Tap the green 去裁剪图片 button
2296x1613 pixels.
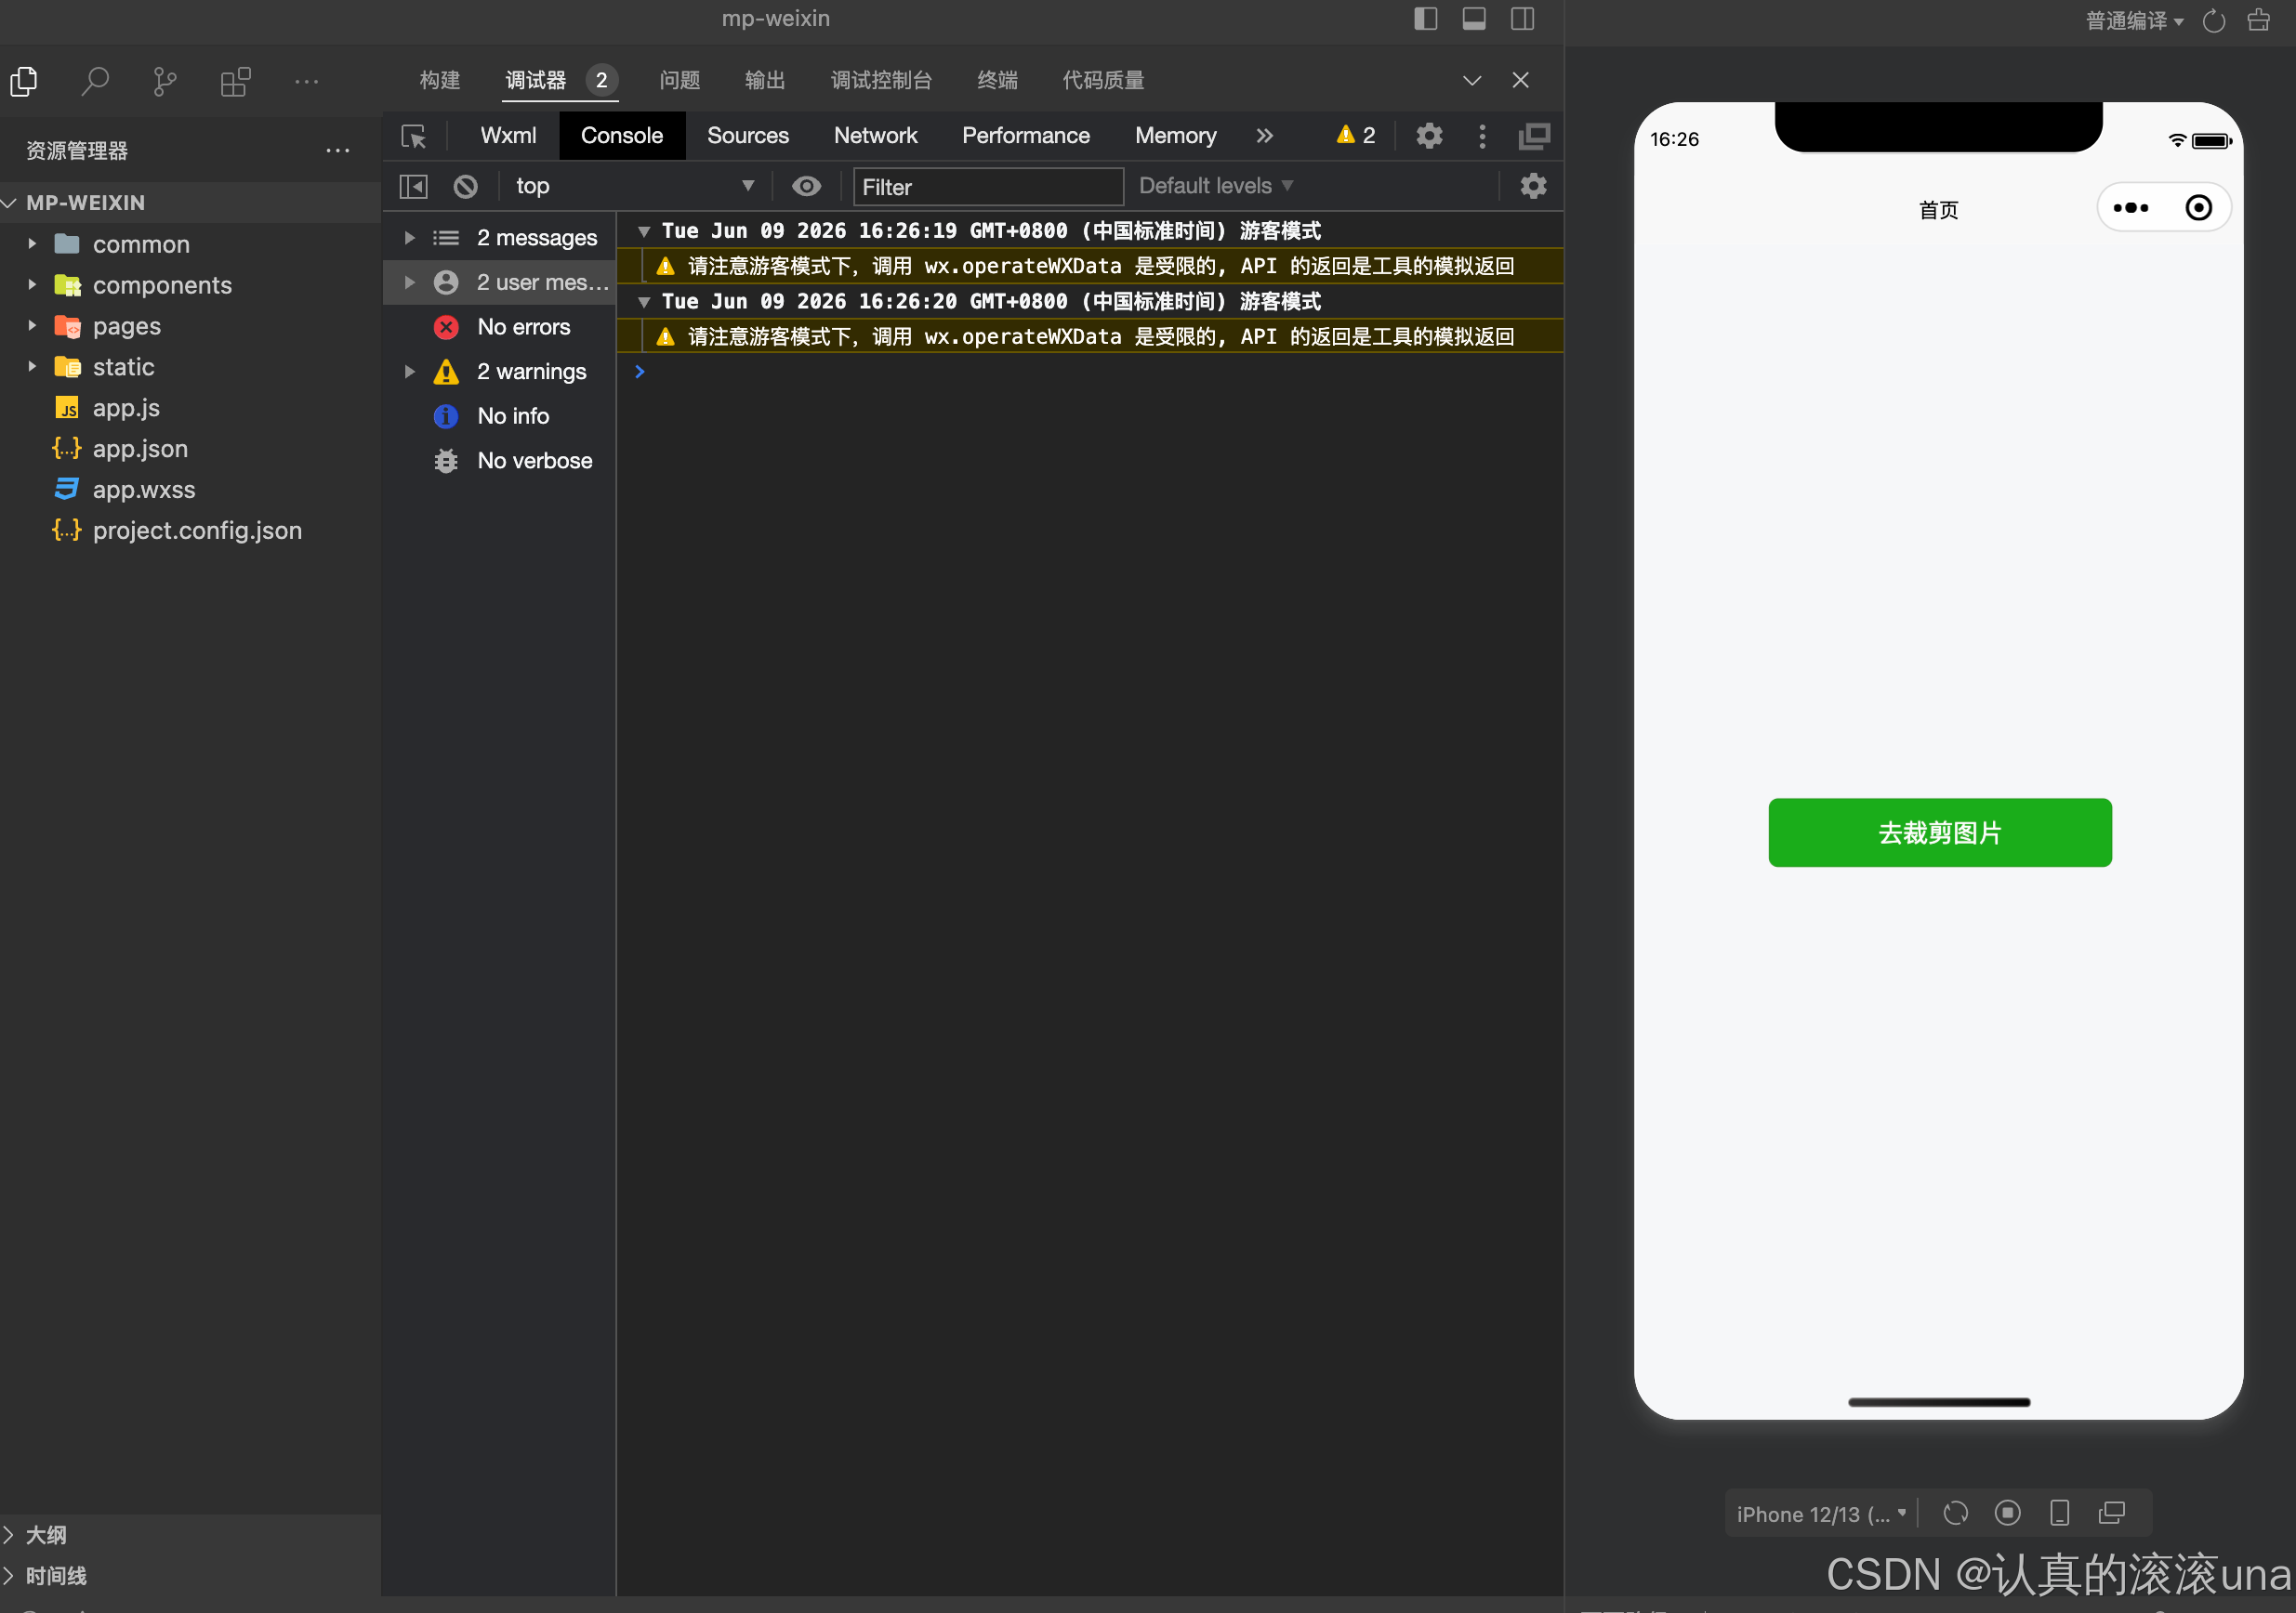[x=1939, y=833]
